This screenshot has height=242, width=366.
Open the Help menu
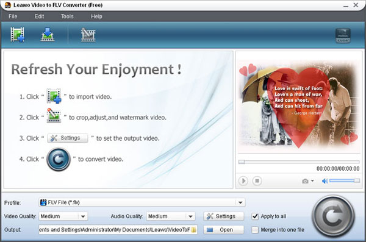click(96, 16)
